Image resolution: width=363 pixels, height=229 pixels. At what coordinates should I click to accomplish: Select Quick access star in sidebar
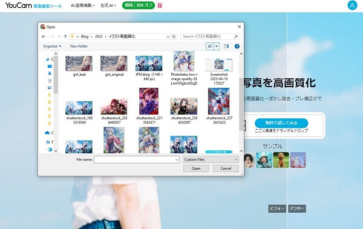48,59
